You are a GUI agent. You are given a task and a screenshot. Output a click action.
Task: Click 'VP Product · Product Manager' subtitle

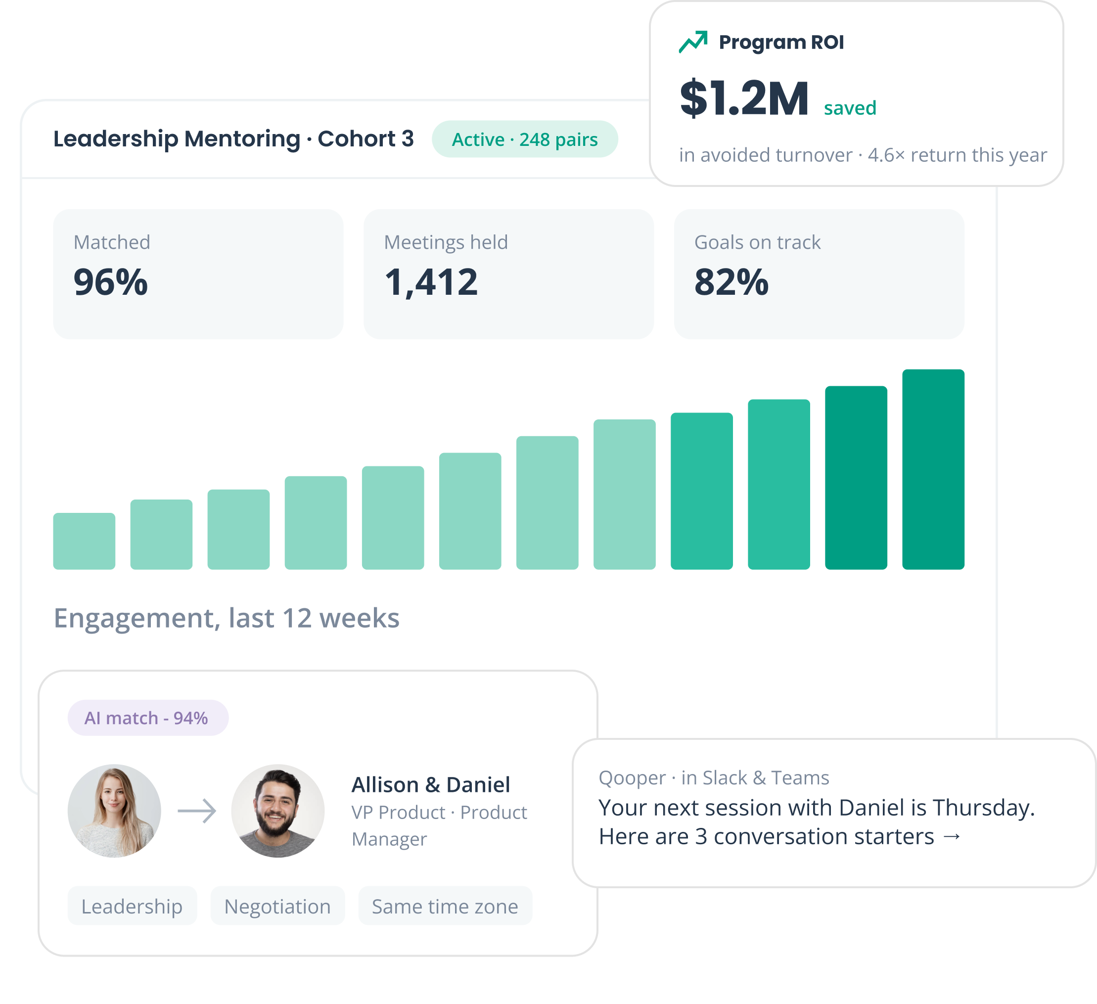point(439,825)
